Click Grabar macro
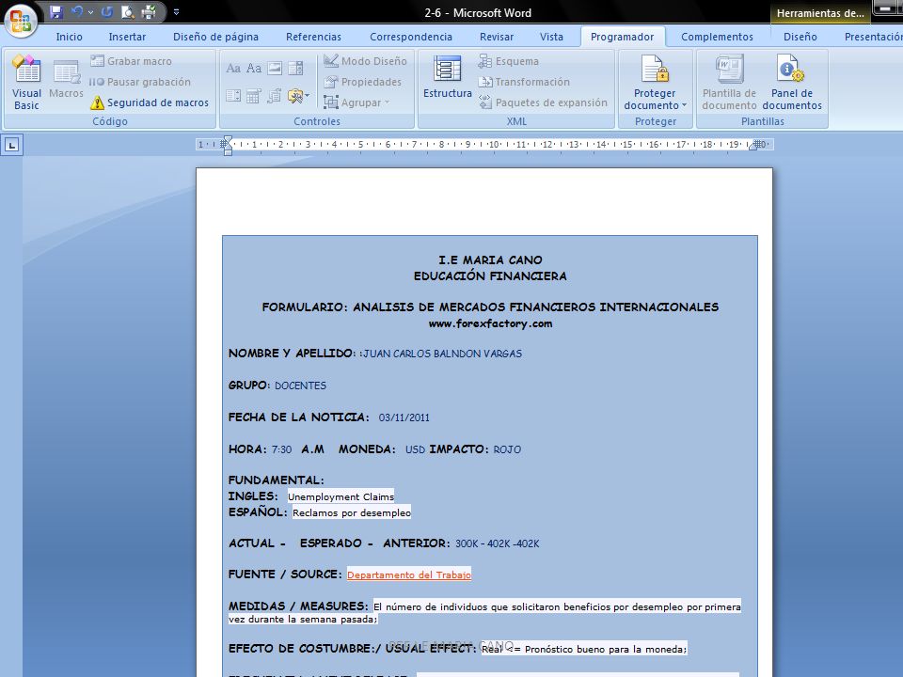The height and width of the screenshot is (677, 903). (132, 61)
